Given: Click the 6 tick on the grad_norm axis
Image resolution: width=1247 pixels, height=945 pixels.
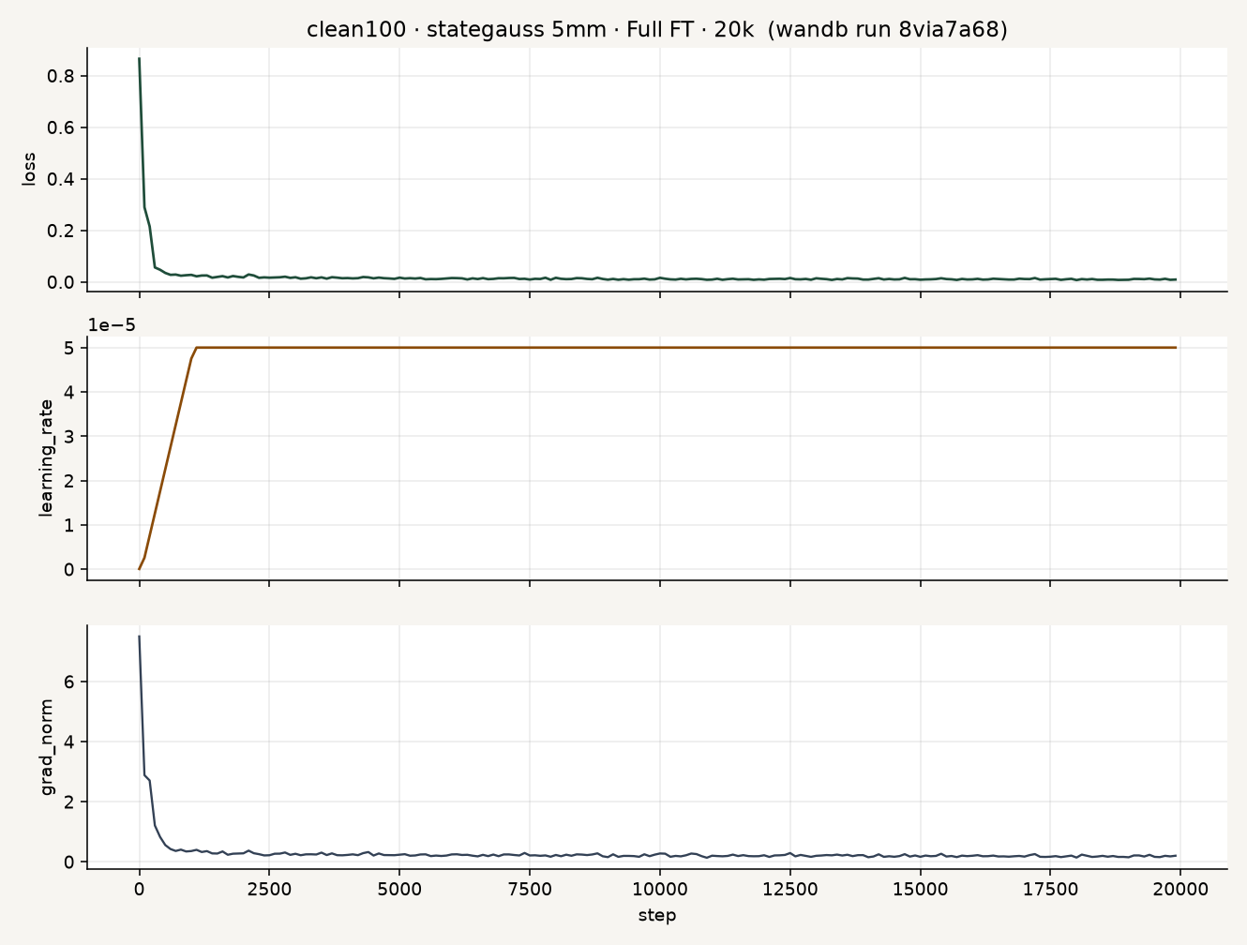Looking at the screenshot, I should tap(69, 682).
